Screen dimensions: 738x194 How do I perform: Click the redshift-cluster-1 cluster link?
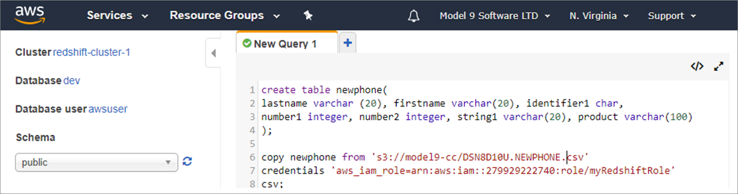pos(92,52)
